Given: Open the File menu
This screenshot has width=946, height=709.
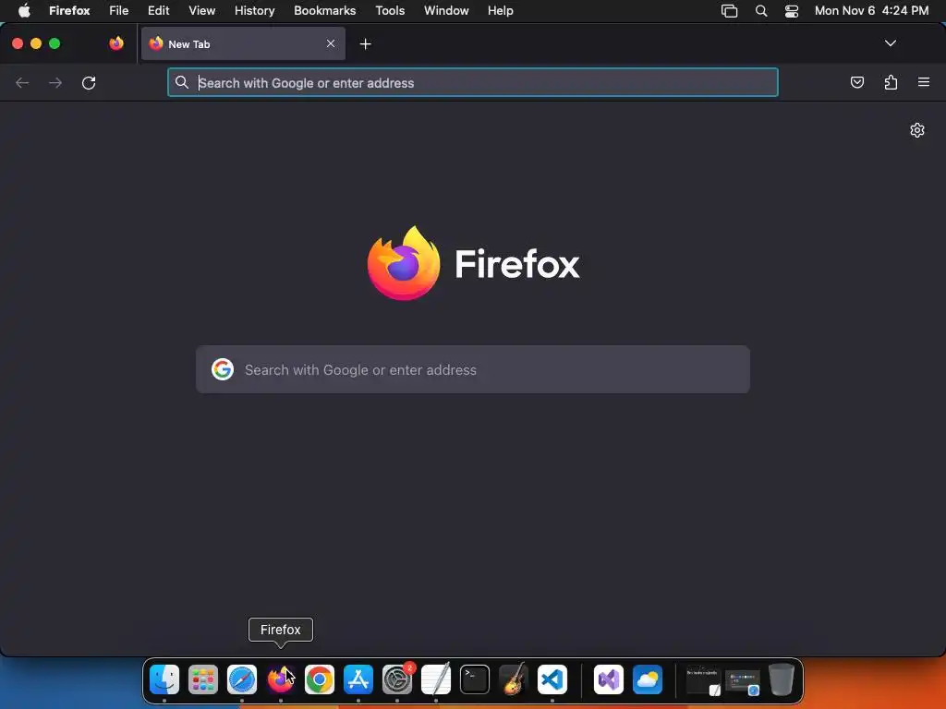Looking at the screenshot, I should coord(119,10).
